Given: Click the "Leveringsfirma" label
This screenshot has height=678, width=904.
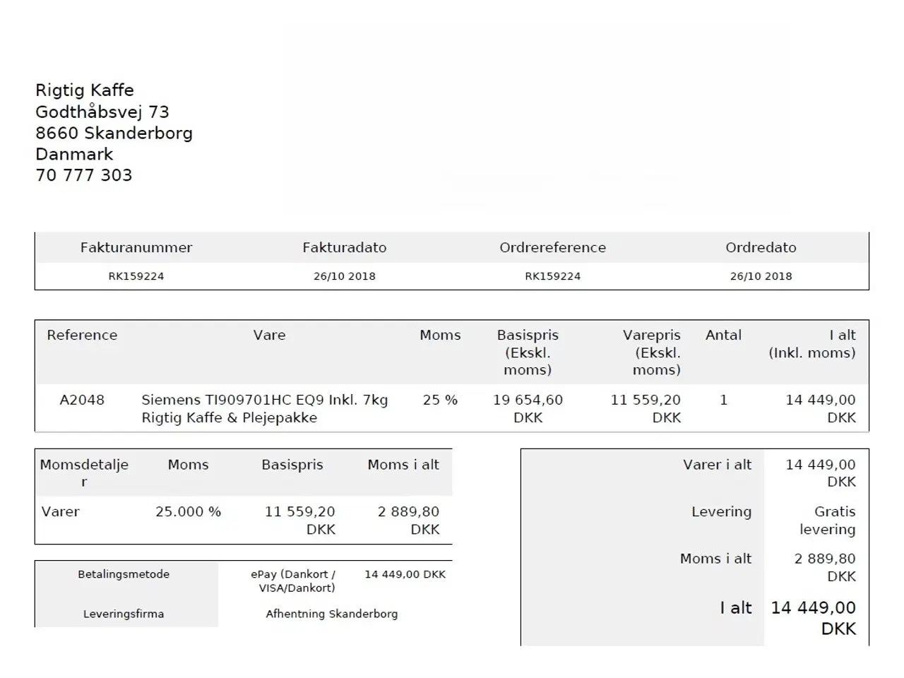Looking at the screenshot, I should click(124, 614).
